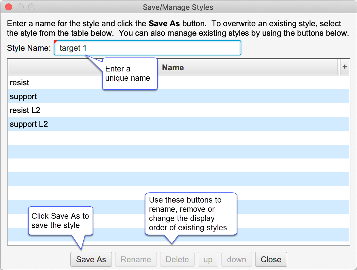357x270 pixels.
Task: Choose the 'resist L2' style entry
Action: click(25, 110)
